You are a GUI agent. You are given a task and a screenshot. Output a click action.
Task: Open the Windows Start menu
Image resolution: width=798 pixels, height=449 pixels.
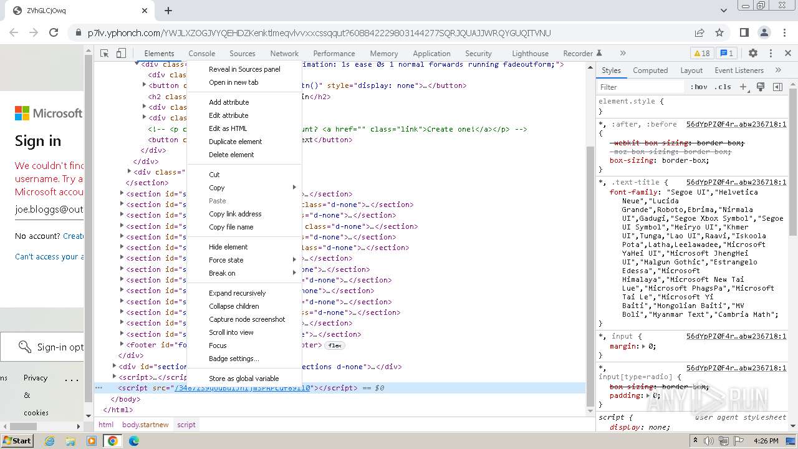tap(17, 440)
